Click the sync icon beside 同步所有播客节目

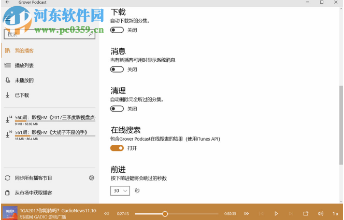pos(7,178)
